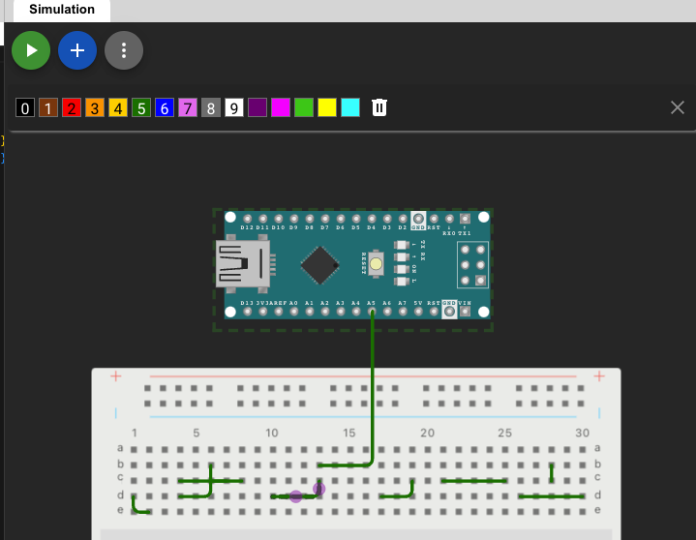
Task: Start the simulation with the play button
Action: (x=31, y=50)
